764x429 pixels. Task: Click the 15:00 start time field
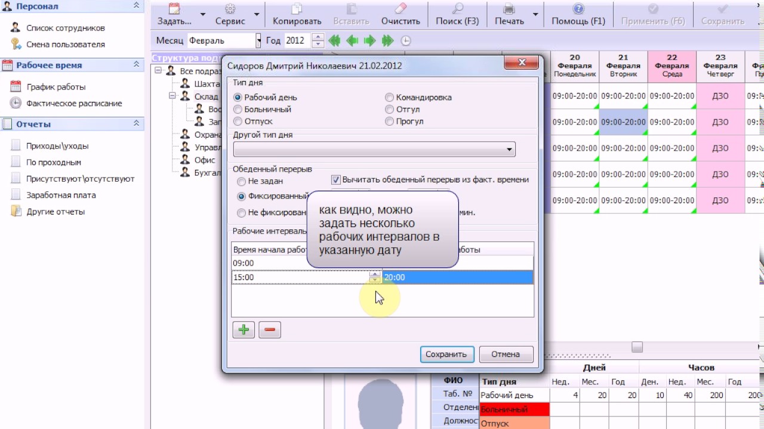(300, 277)
